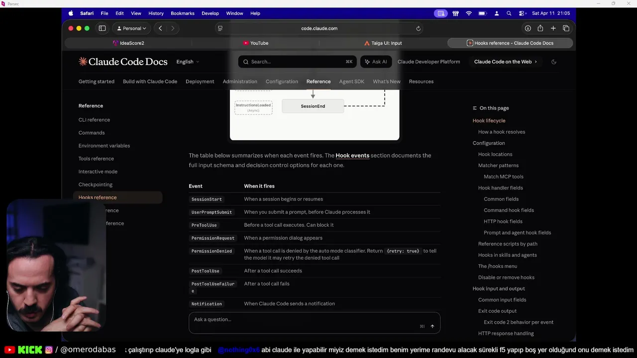This screenshot has width=637, height=358.
Task: Open Control Center from the menu bar
Action: (522, 13)
